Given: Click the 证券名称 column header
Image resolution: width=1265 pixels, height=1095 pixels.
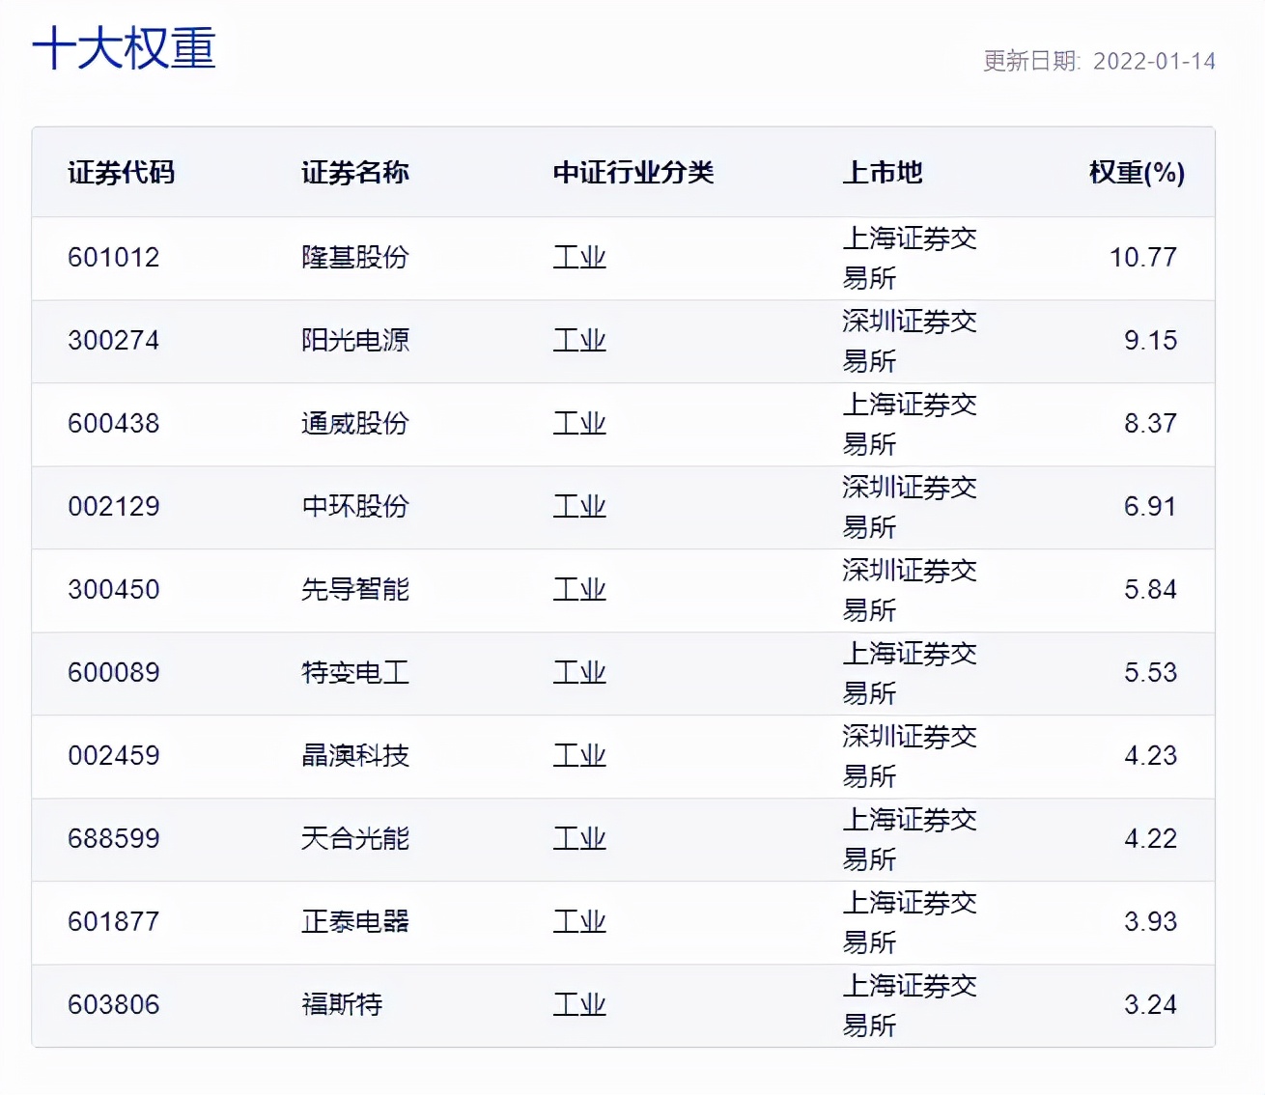Looking at the screenshot, I should click(x=356, y=174).
